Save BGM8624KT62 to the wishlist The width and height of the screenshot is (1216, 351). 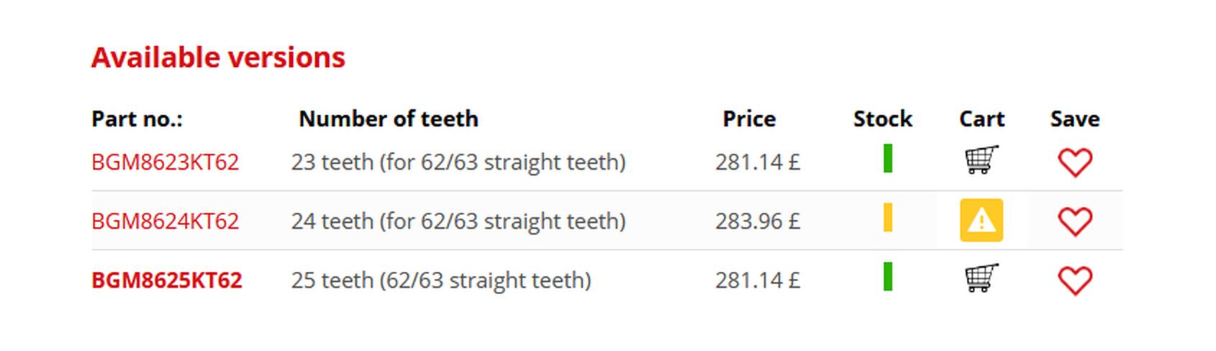pyautogui.click(x=1074, y=221)
